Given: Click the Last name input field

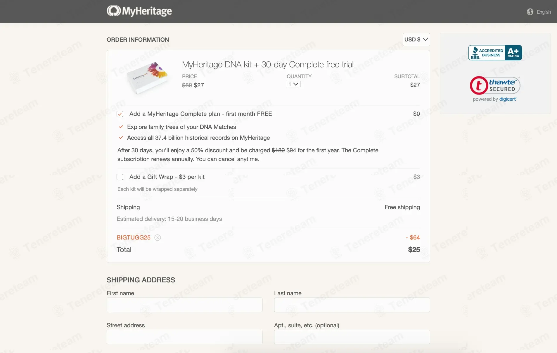Looking at the screenshot, I should (352, 305).
